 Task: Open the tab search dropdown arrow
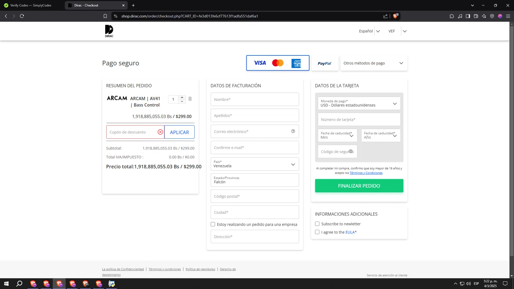(x=473, y=5)
